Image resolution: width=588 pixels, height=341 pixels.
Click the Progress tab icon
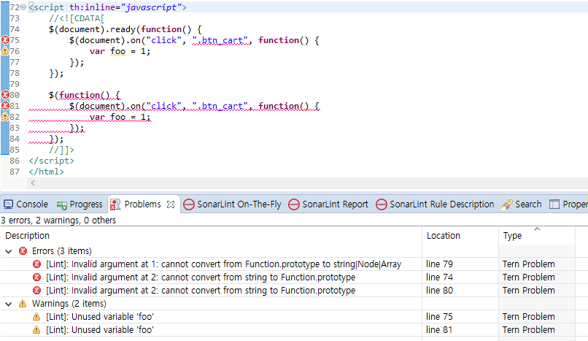(62, 205)
